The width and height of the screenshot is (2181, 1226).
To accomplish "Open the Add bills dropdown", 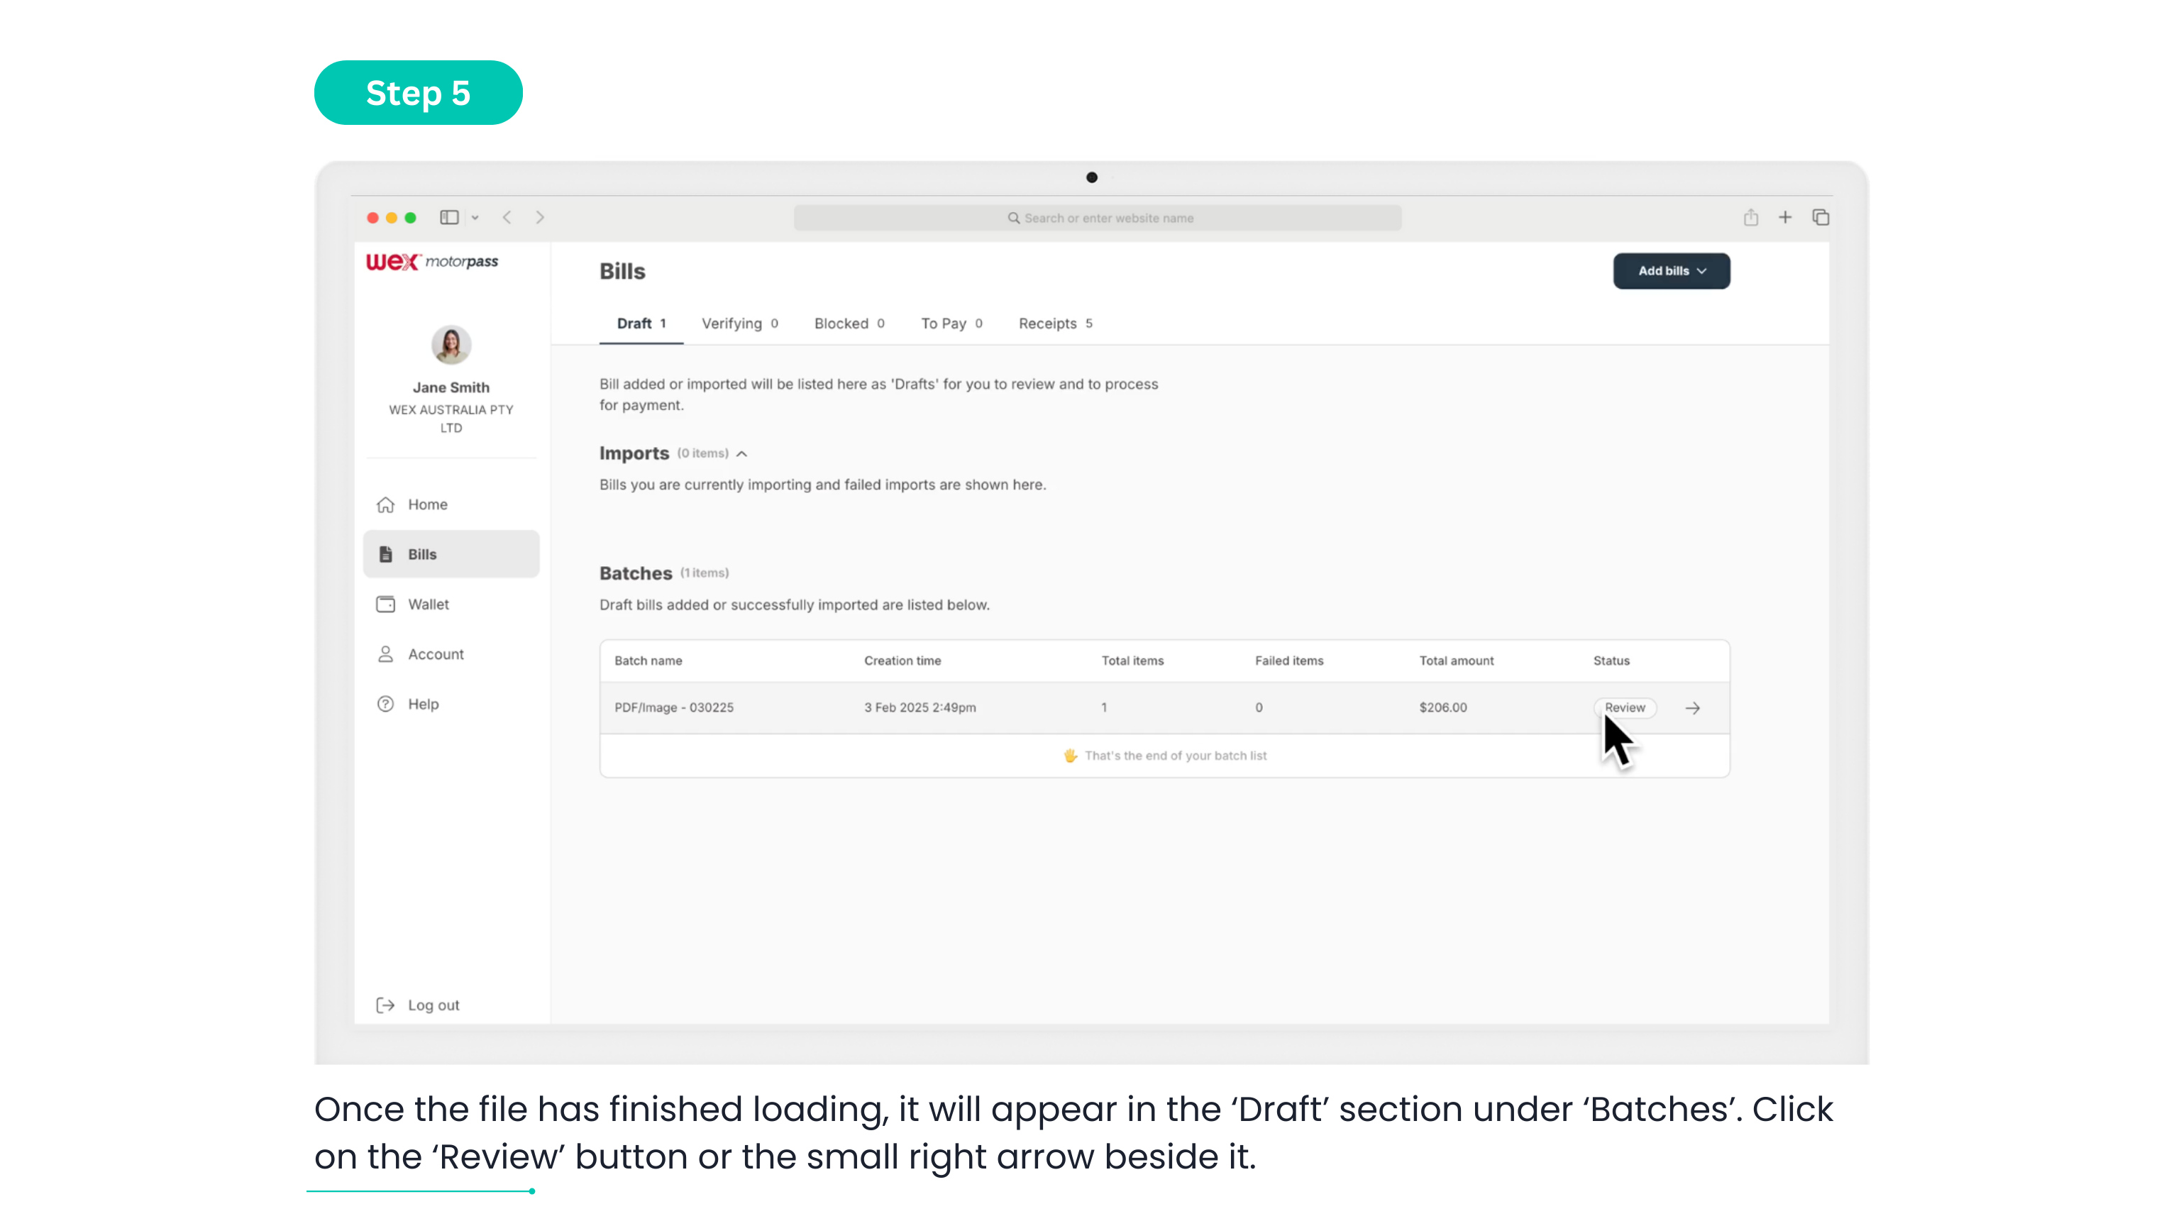I will (x=1670, y=271).
